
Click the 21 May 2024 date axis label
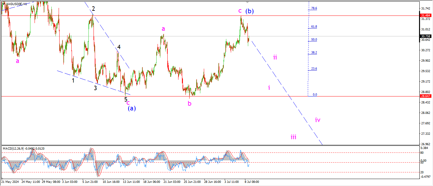pyautogui.click(x=10, y=182)
